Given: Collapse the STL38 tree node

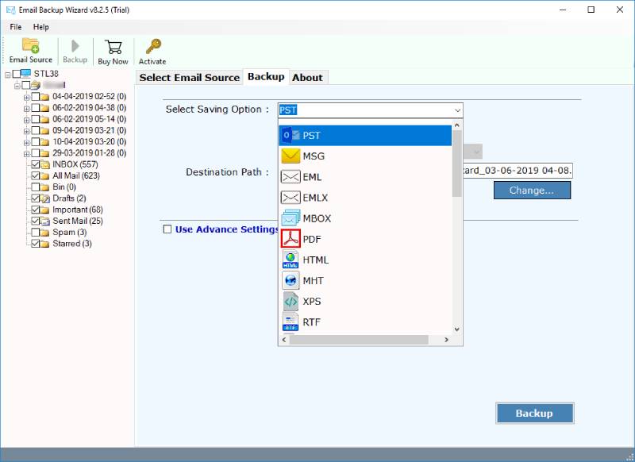Looking at the screenshot, I should pos(8,75).
